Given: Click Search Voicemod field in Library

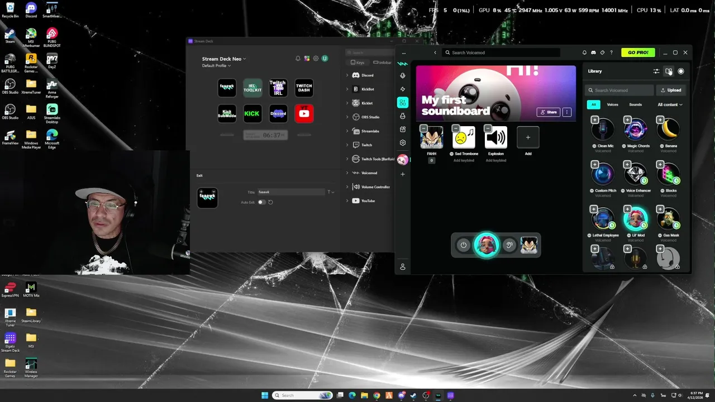Looking at the screenshot, I should (619, 90).
